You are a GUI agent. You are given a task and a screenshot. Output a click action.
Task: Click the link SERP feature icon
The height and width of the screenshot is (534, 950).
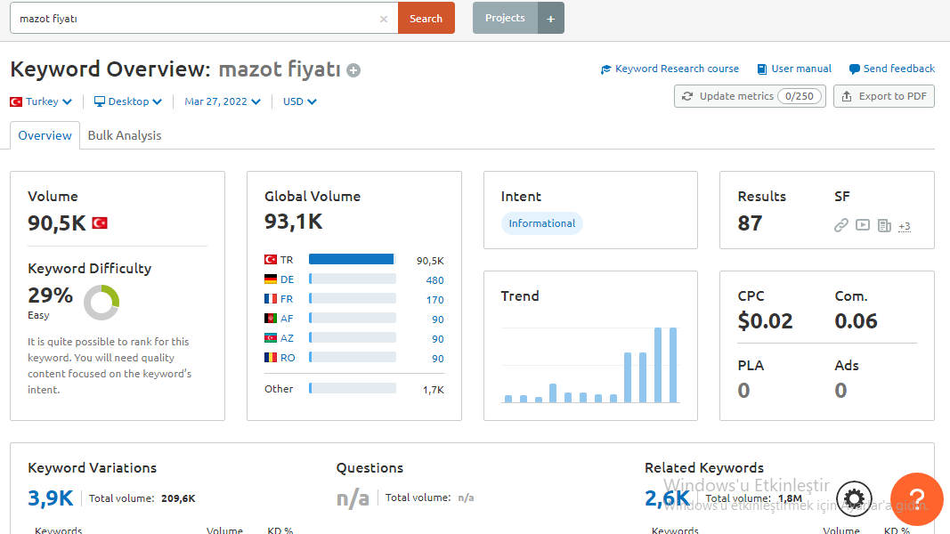click(841, 225)
